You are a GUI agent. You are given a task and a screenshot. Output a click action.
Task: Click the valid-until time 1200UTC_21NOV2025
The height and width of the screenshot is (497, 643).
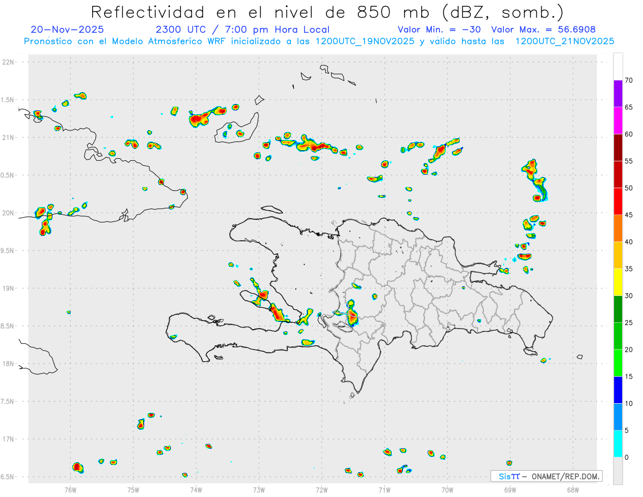pos(565,41)
